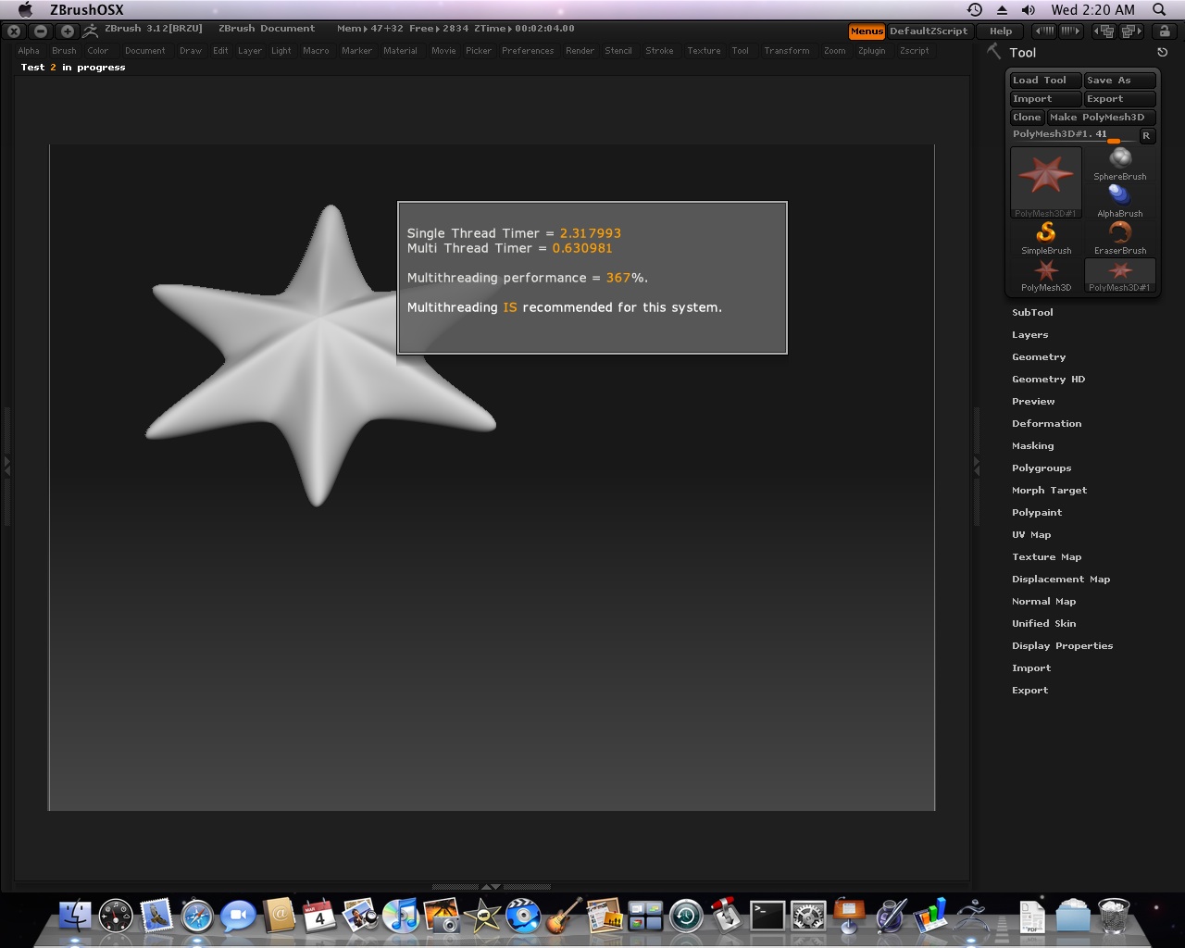Click the Tool palette refresh arrow icon

click(x=1162, y=53)
